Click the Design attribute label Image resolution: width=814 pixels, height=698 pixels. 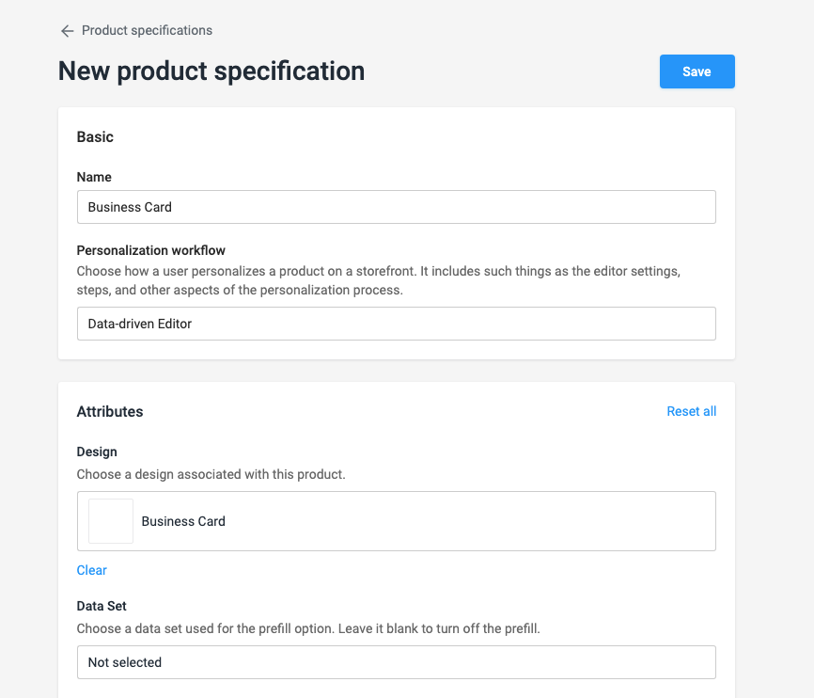[97, 452]
